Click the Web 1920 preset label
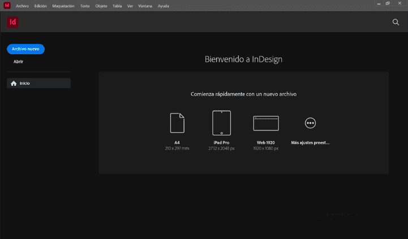Viewport: 408px width, 239px height. (x=265, y=142)
